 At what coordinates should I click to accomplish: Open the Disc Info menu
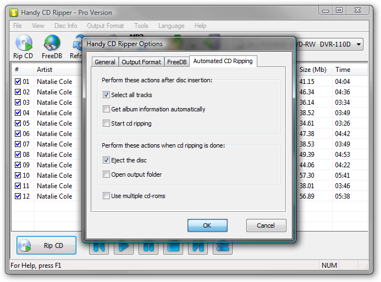65,26
